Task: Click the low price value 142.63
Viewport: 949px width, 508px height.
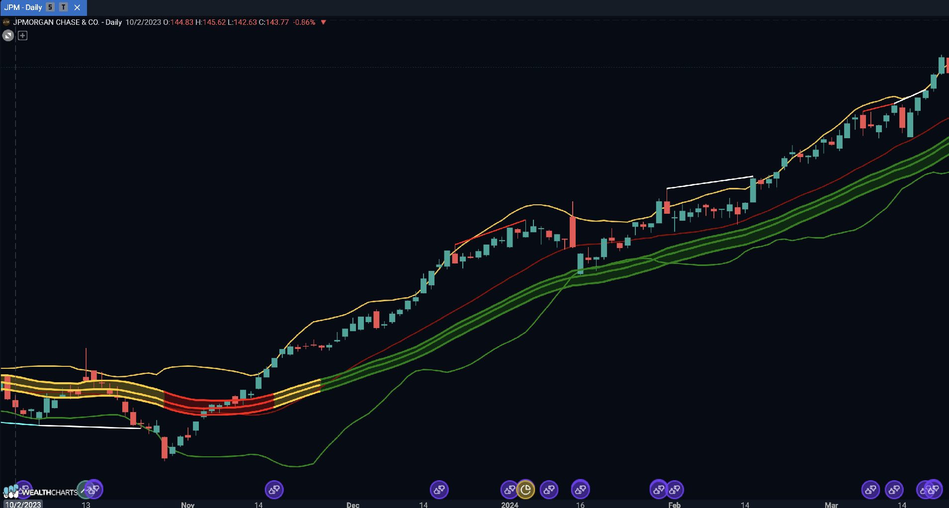Action: 245,22
